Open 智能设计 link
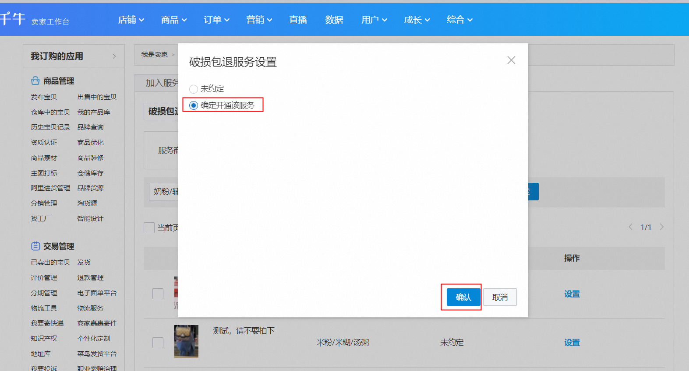 (x=90, y=219)
